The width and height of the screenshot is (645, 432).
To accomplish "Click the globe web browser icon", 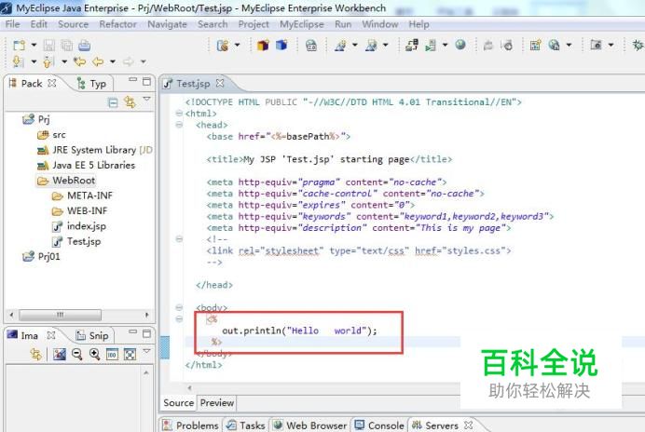I will point(460,45).
